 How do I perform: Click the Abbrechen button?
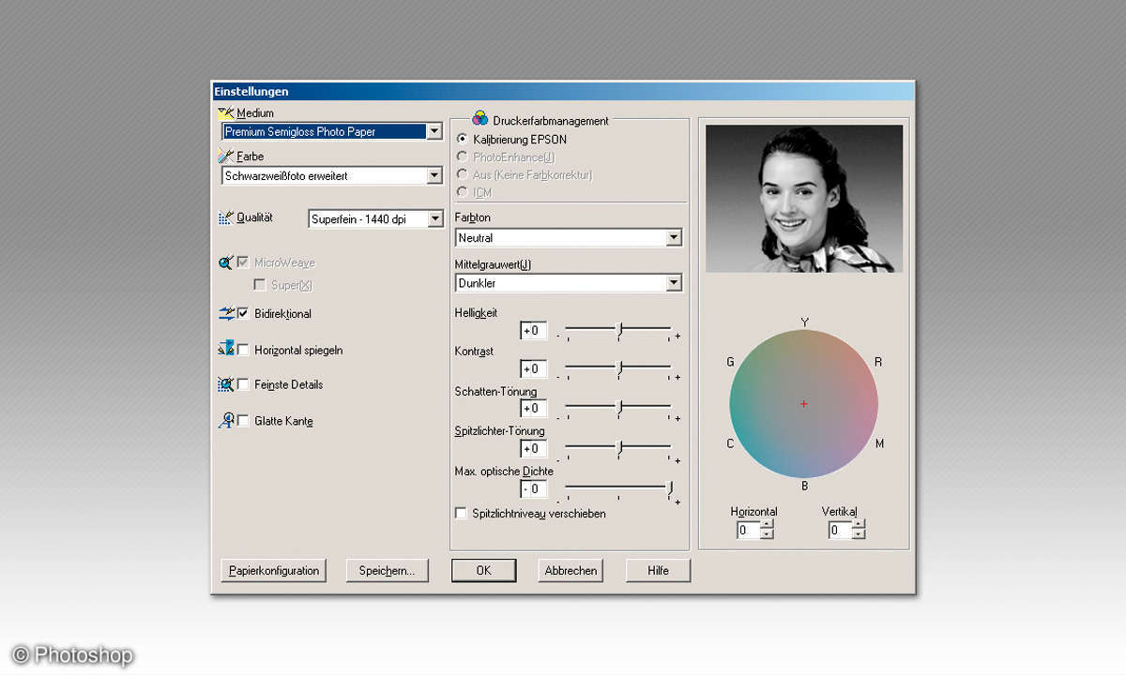pyautogui.click(x=571, y=570)
